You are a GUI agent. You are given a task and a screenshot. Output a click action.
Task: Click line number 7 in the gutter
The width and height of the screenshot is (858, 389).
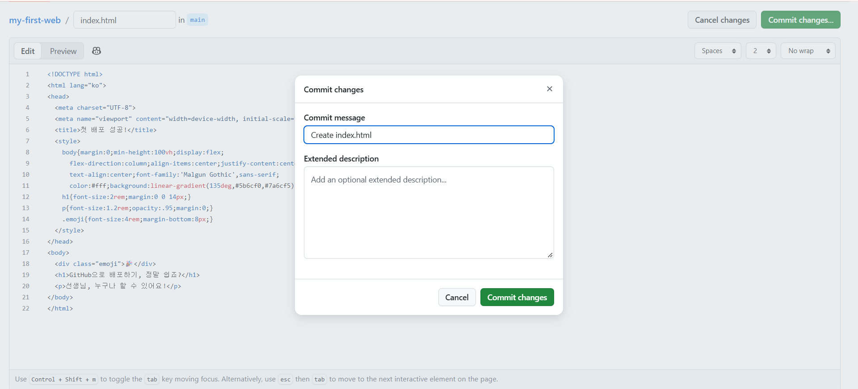tap(27, 141)
